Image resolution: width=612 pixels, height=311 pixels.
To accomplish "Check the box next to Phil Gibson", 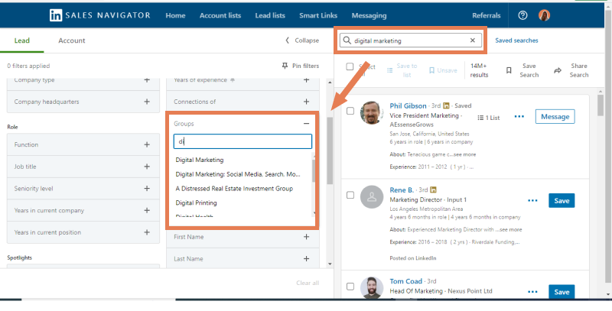I will click(x=350, y=111).
